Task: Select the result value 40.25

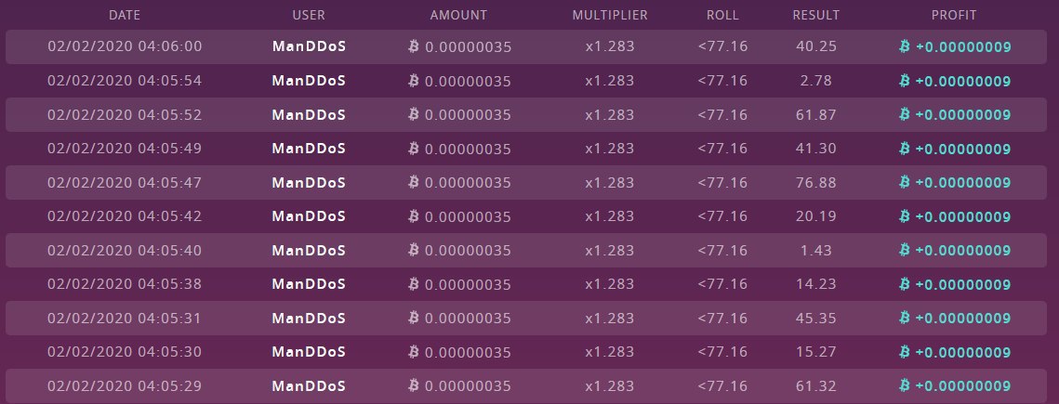Action: pyautogui.click(x=815, y=46)
